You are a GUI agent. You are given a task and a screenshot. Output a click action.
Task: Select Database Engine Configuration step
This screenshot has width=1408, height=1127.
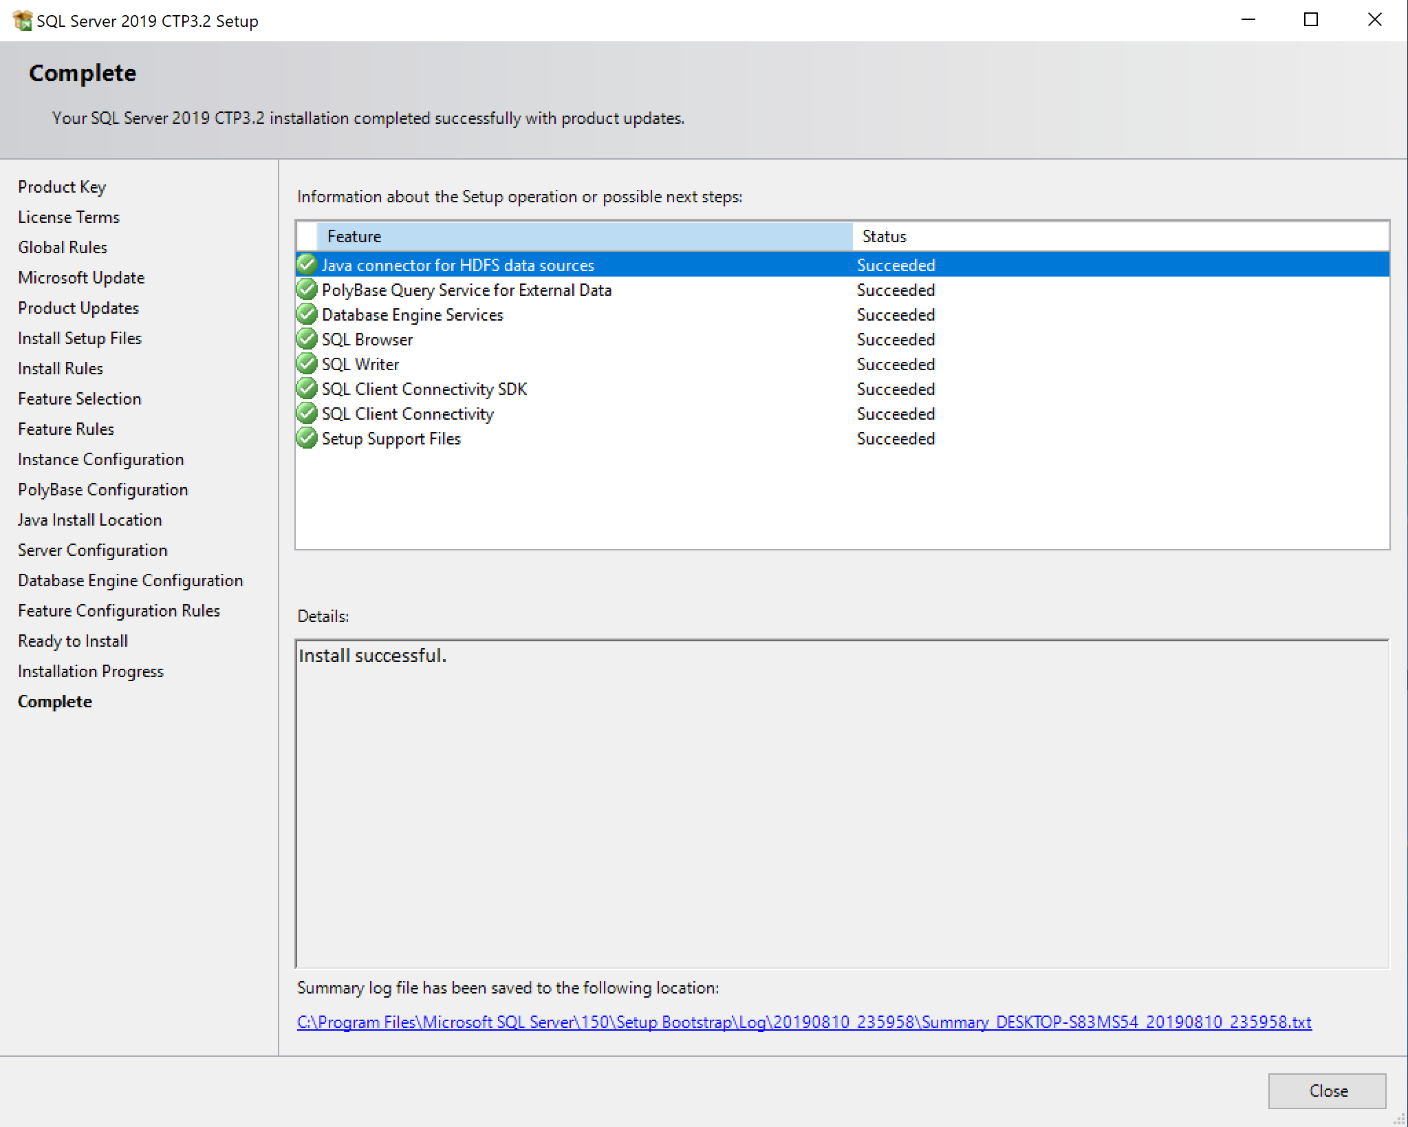tap(130, 579)
